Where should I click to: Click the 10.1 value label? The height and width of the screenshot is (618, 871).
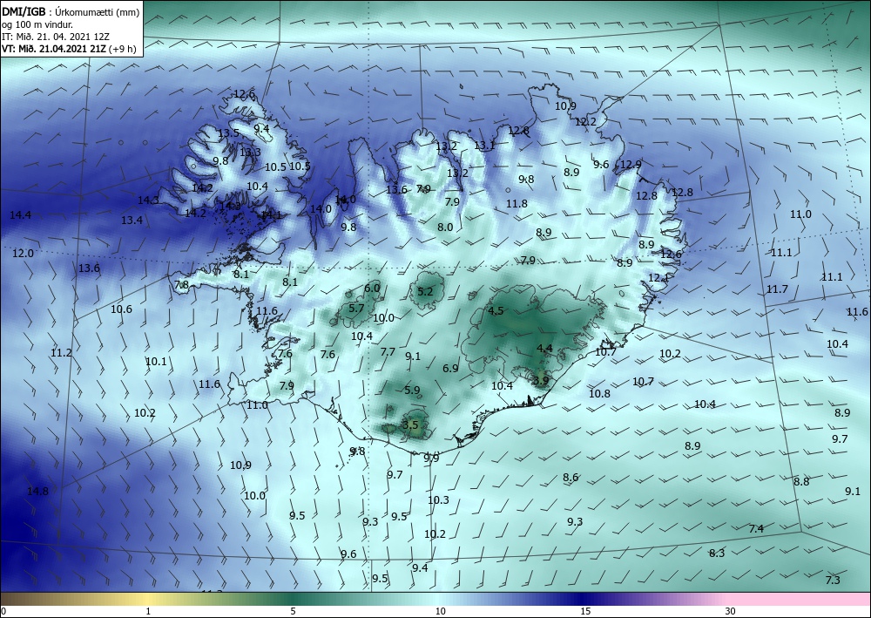click(156, 362)
